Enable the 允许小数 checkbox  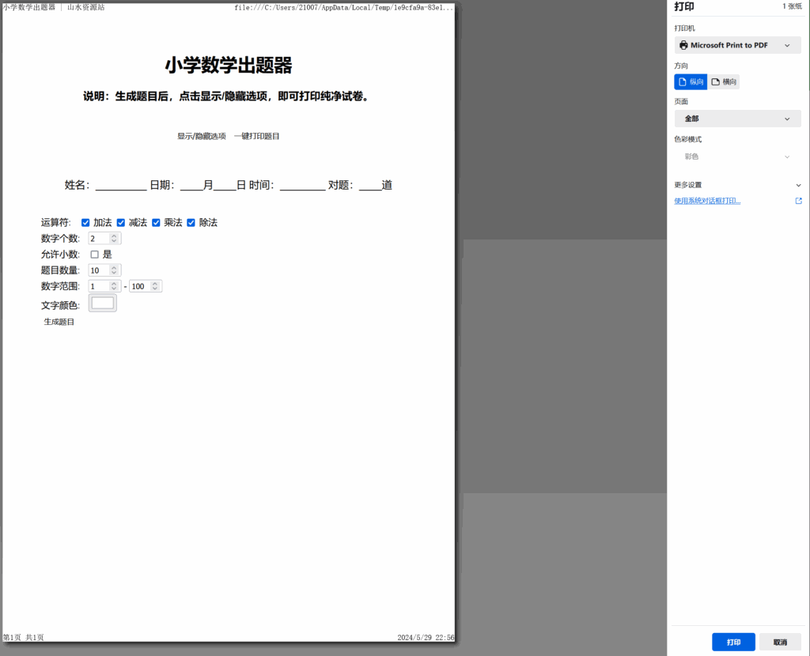(94, 254)
